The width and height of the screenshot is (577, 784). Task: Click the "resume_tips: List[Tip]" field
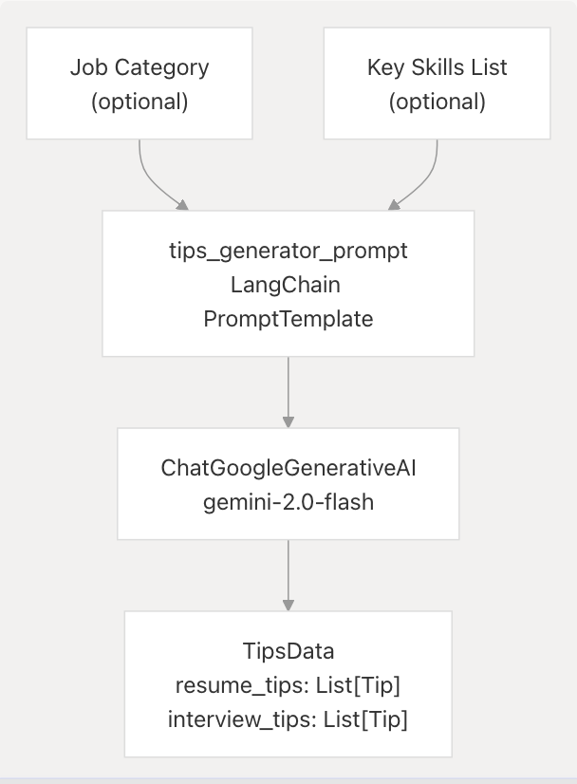point(288,685)
